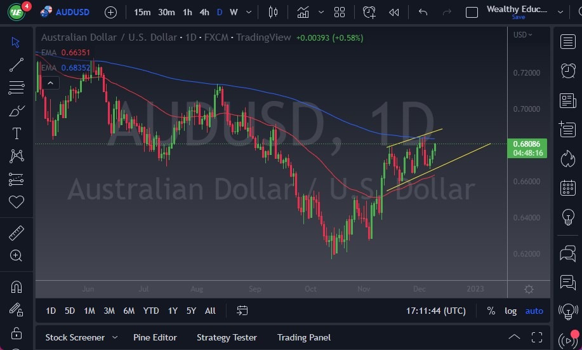The image size is (582, 350).
Task: Open the ideas stream panel
Action: pos(568,311)
